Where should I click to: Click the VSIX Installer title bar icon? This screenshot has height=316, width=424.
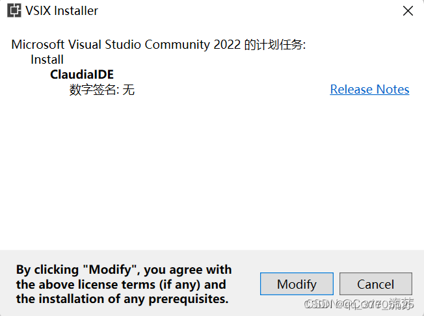click(14, 11)
